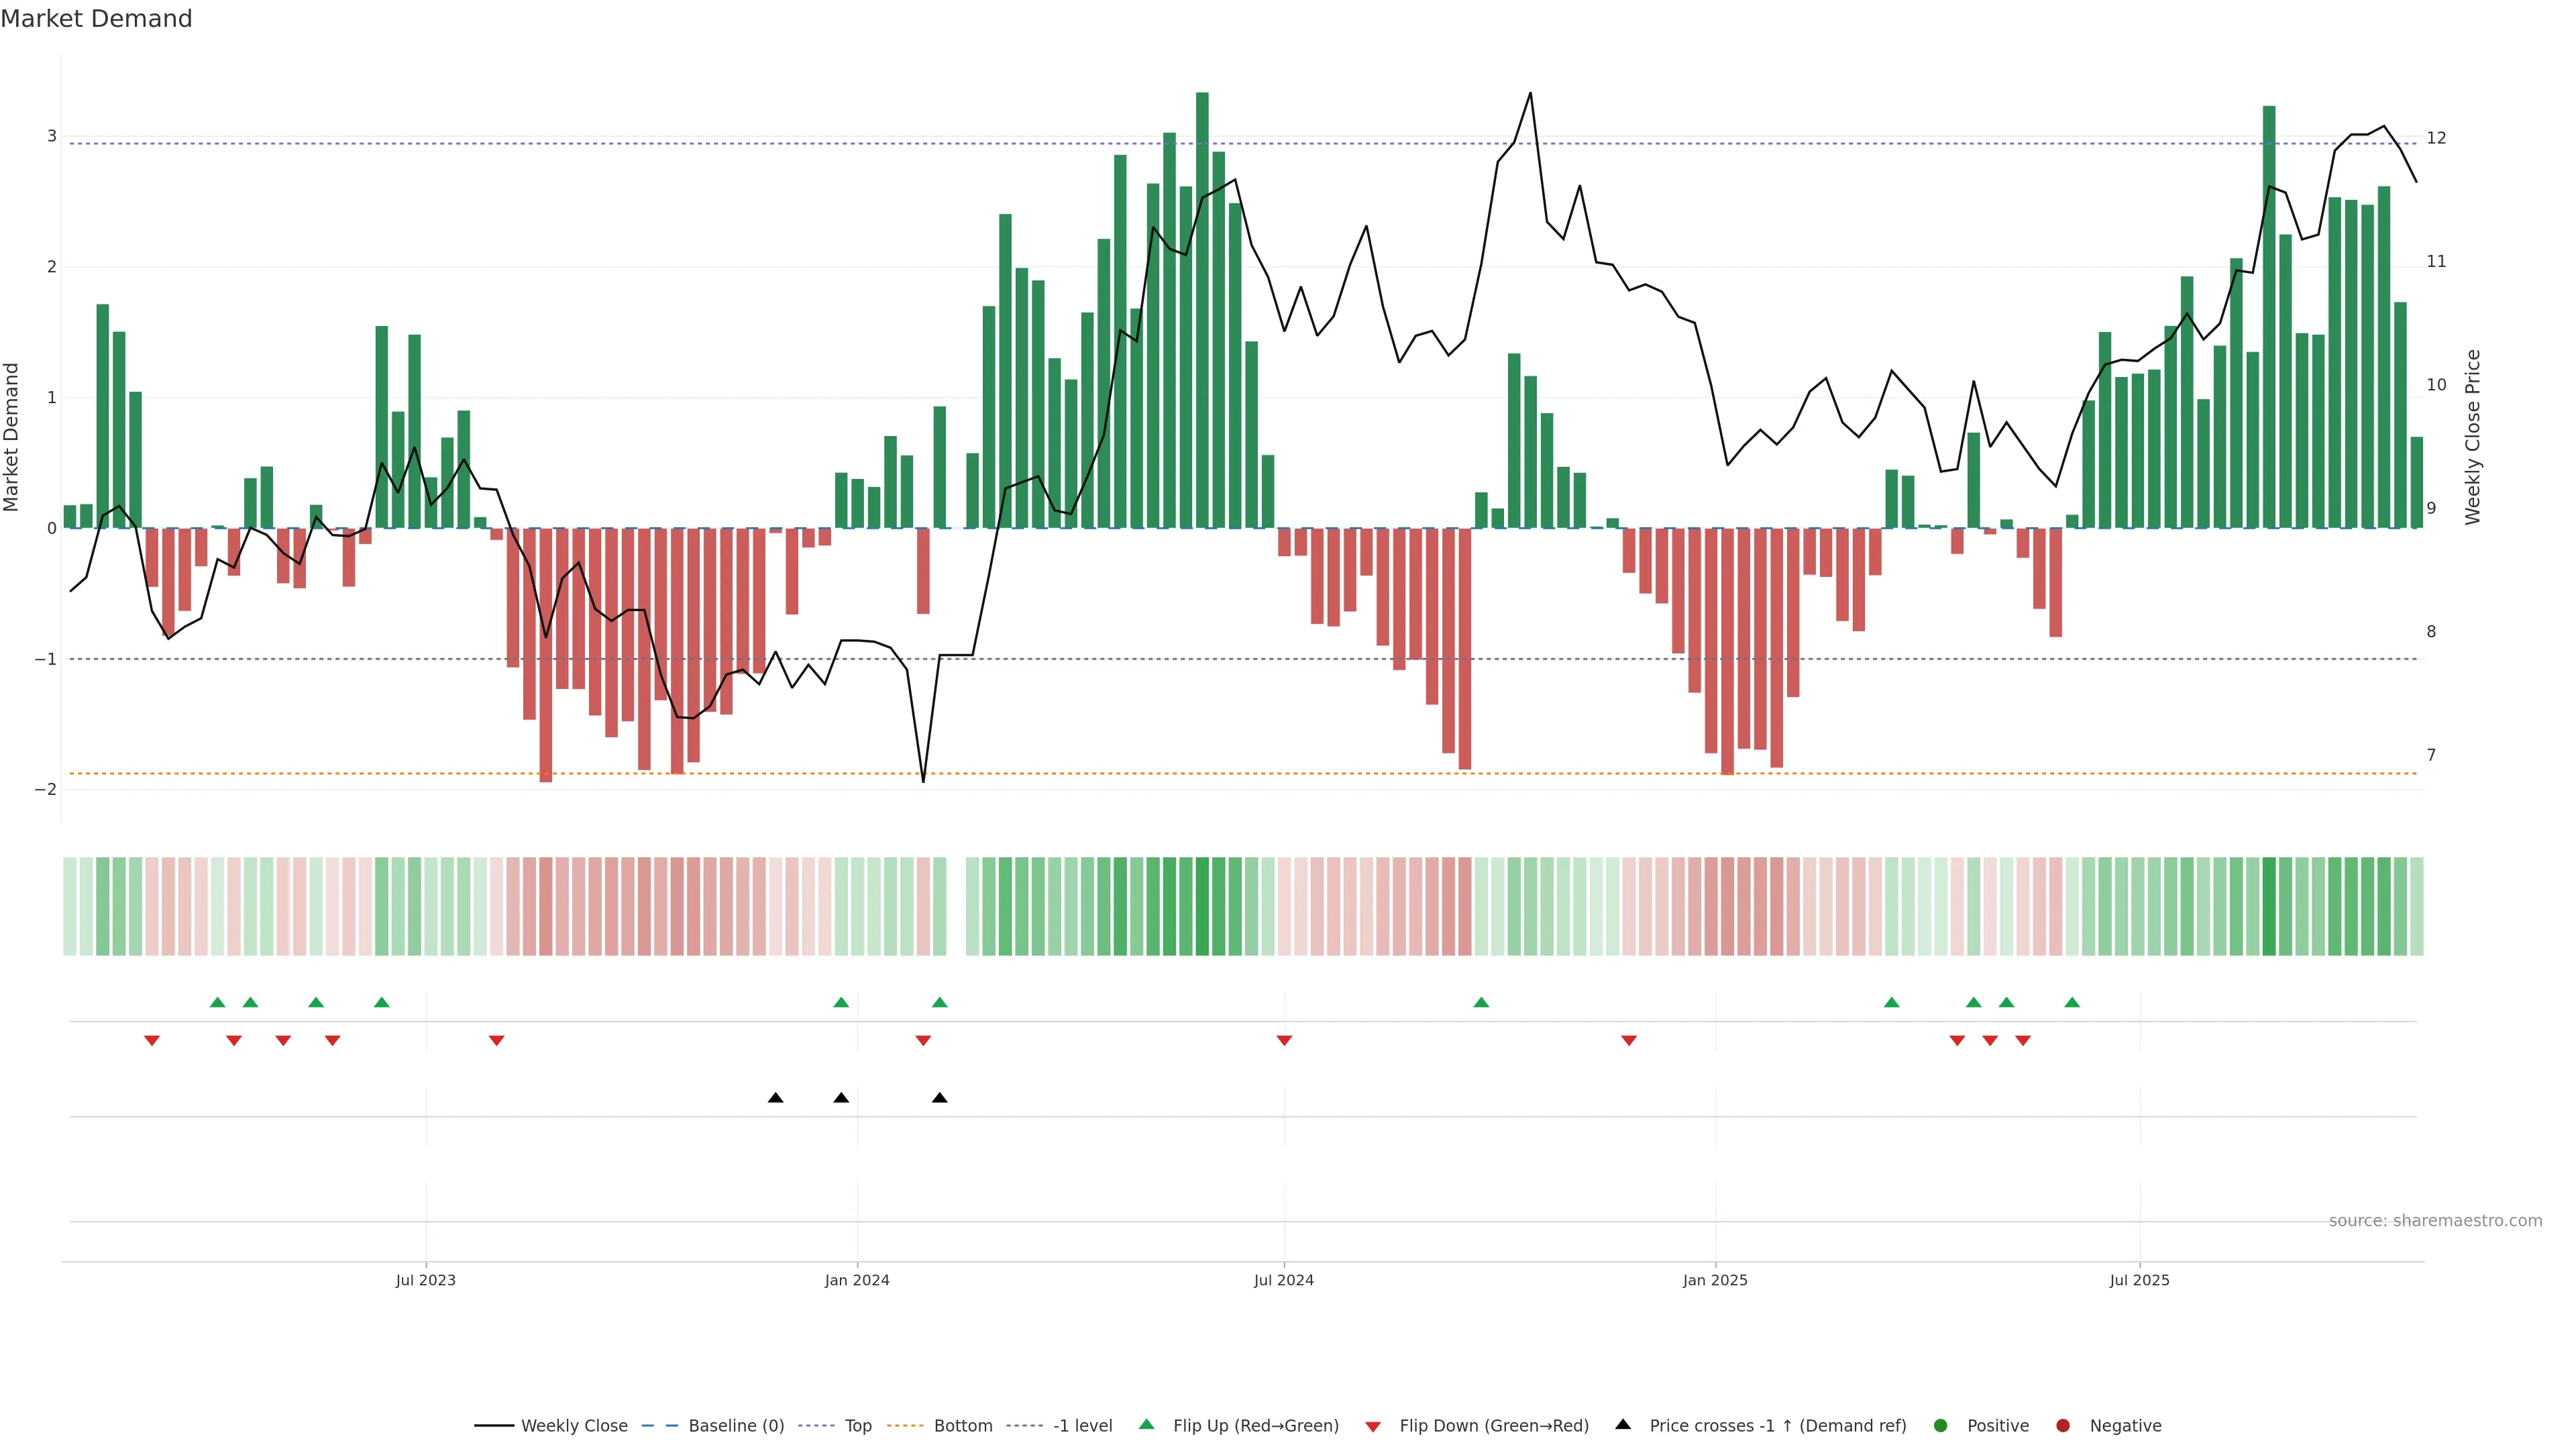Click the green Flip Up triangle legend icon

coord(1147,1424)
